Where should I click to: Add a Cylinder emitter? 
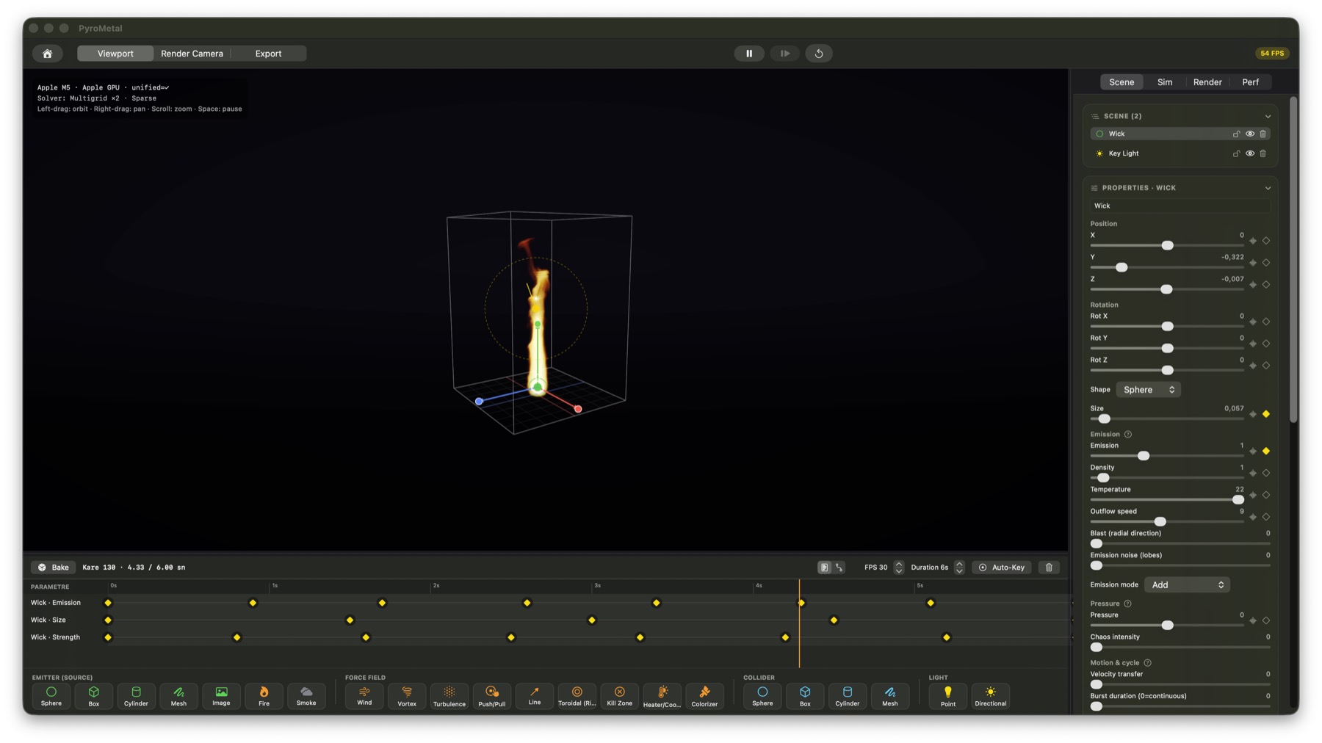pyautogui.click(x=136, y=696)
